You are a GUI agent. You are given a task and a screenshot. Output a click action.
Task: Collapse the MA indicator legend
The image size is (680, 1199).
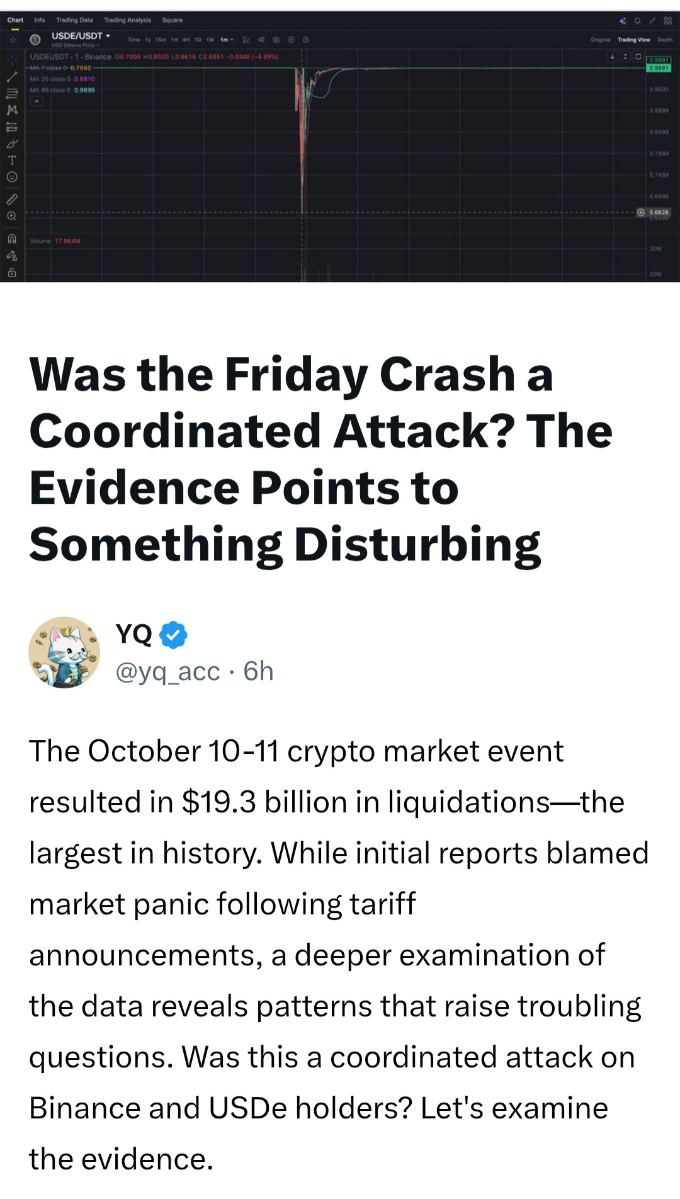pos(37,101)
